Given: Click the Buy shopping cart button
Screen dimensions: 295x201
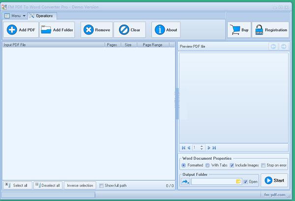Looking at the screenshot, I should (x=239, y=30).
